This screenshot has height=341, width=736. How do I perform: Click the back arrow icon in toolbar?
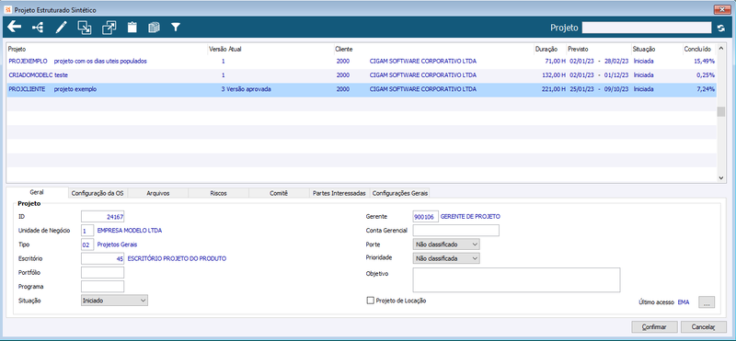tap(14, 28)
